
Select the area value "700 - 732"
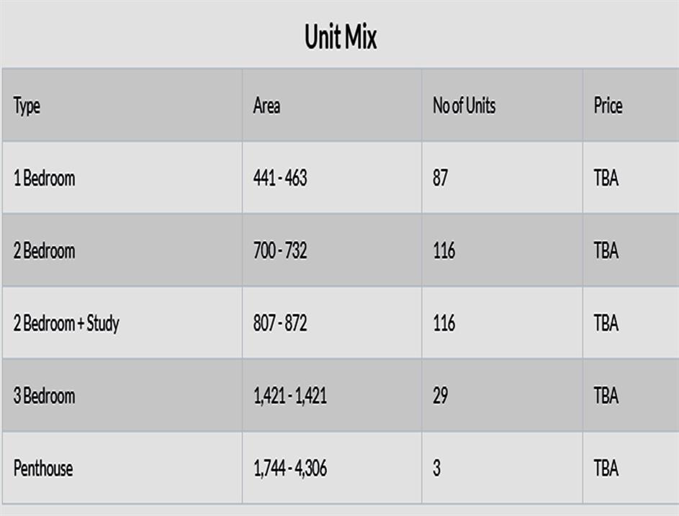[x=280, y=250]
